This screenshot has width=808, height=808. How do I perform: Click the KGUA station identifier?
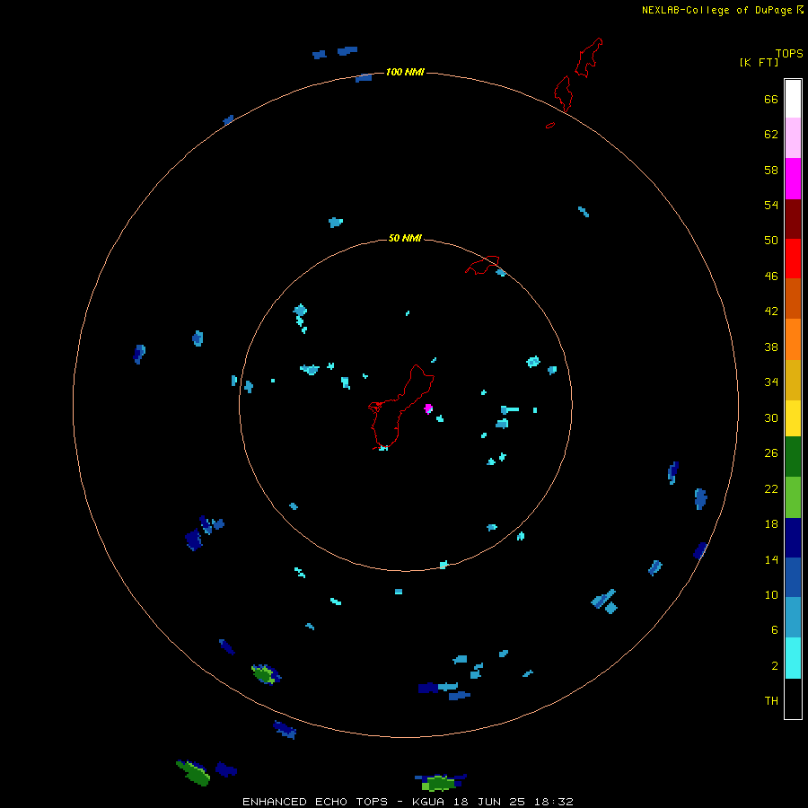[x=429, y=802]
